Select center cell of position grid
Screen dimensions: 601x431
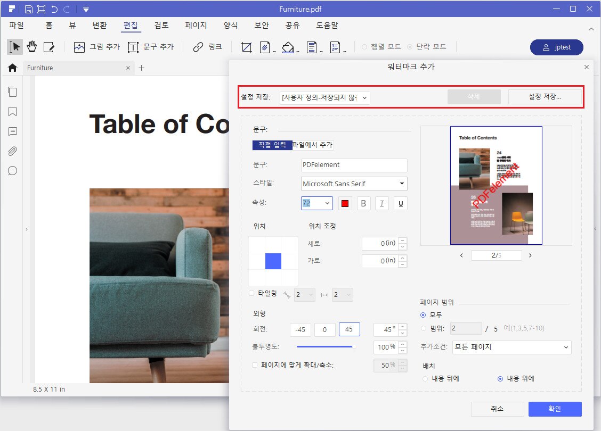[273, 261]
